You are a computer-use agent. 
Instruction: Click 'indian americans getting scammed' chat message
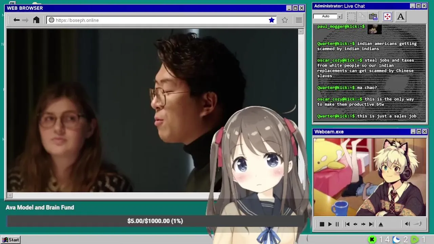pyautogui.click(x=367, y=46)
